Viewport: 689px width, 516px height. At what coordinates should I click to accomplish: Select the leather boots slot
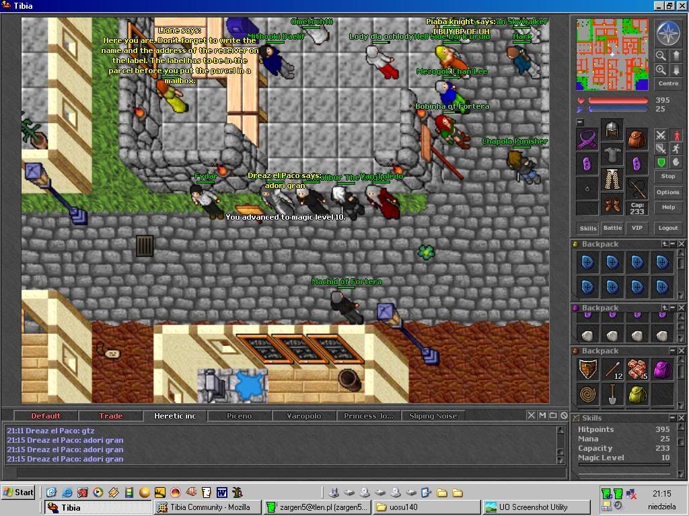(x=612, y=204)
